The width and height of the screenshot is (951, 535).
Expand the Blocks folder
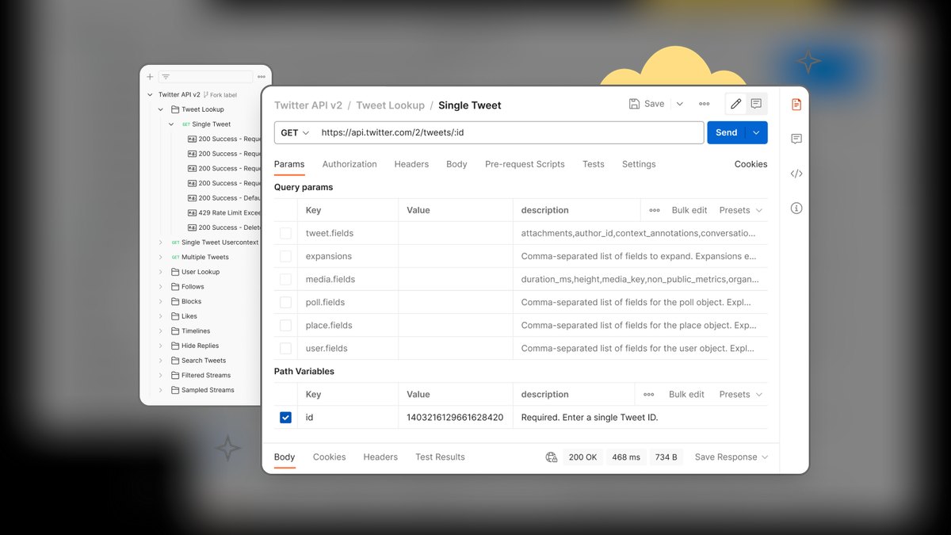[x=160, y=301]
